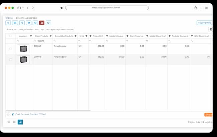217x137 pixels.
Task: Click the browser share icon
Action: coord(196,8)
